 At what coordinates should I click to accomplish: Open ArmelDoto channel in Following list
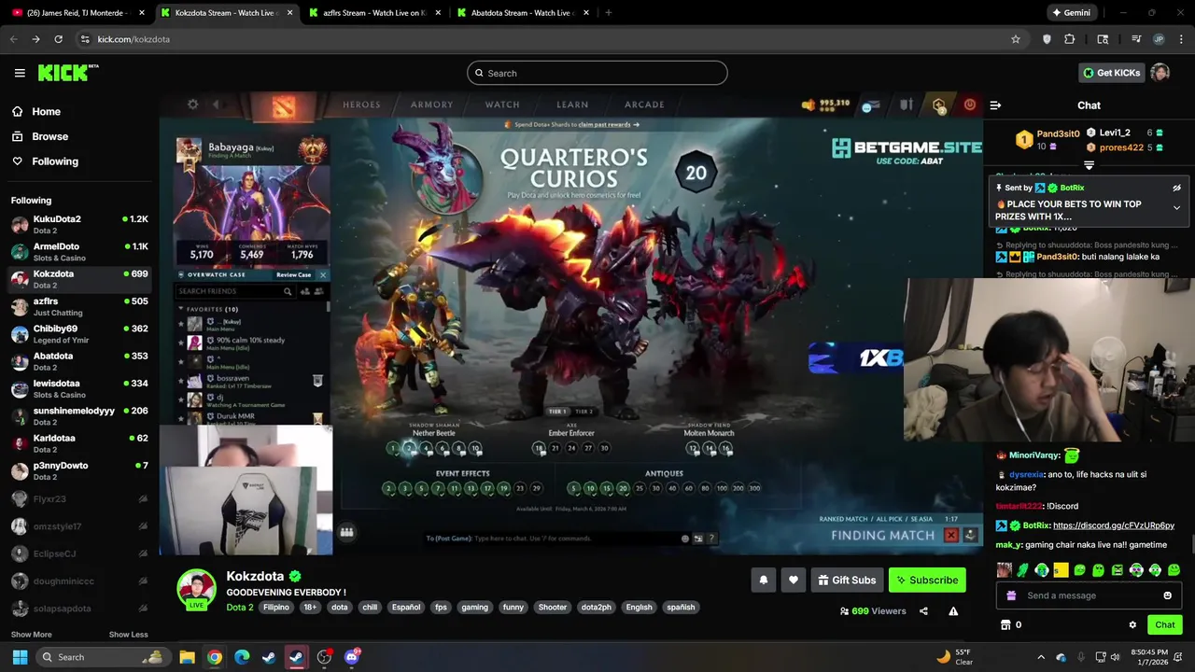(x=79, y=252)
